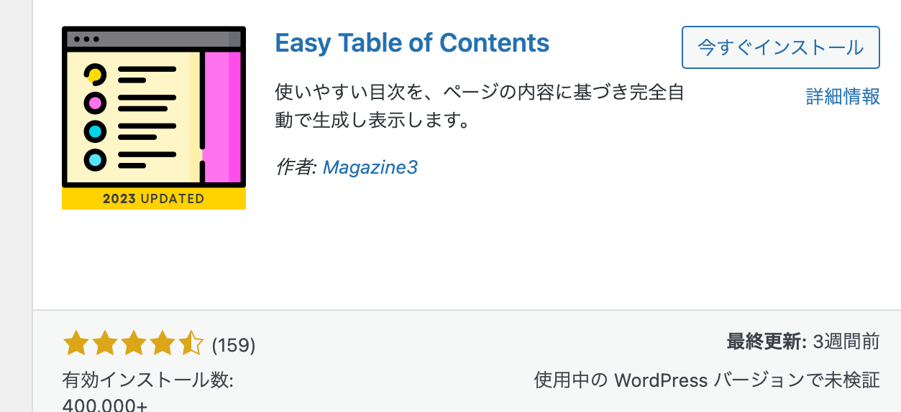Click the three dots in the icon's title bar

86,39
